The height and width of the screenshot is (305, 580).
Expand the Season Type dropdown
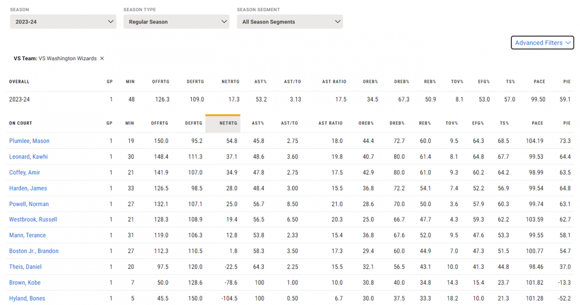177,22
